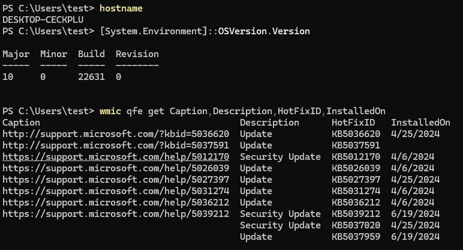Visit the help/5036212 support link
Image resolution: width=463 pixels, height=250 pixels.
116,202
